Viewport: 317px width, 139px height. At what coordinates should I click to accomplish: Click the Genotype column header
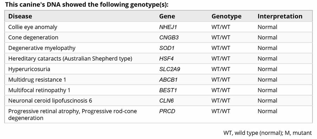pyautogui.click(x=226, y=16)
